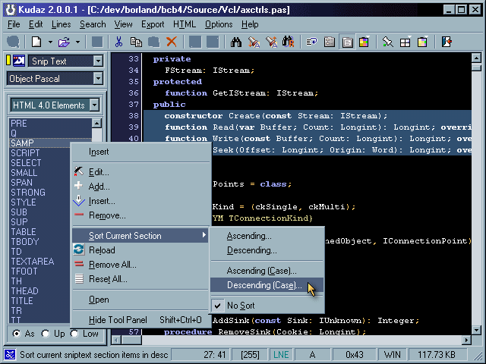The image size is (486, 364).
Task: Click the exit door toolbar icon
Action: tap(447, 42)
